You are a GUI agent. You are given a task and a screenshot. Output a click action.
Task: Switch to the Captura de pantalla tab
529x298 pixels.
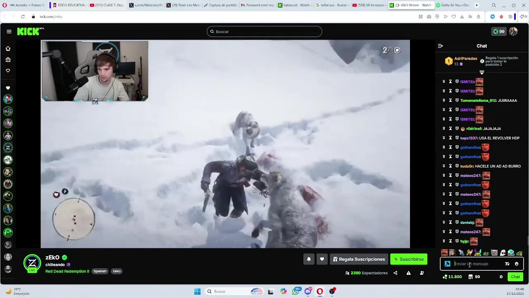[x=220, y=5]
